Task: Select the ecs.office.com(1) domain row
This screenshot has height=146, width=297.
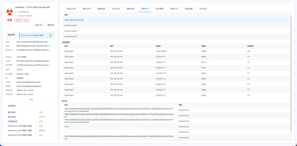Action: coord(176,36)
